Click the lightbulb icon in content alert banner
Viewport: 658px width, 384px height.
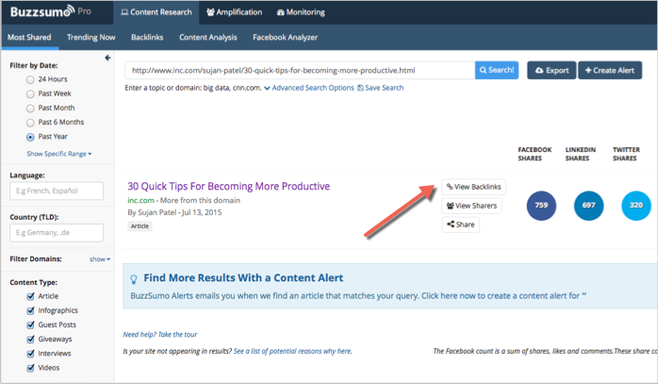point(134,279)
